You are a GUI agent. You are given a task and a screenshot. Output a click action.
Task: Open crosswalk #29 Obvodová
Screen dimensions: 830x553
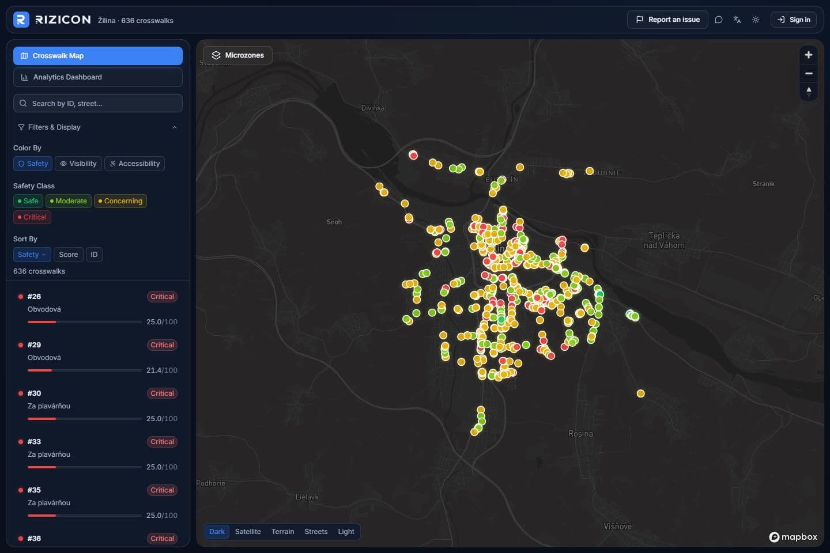[98, 357]
